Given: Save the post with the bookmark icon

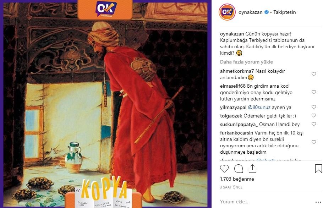Looking at the screenshot, I should 318,169.
